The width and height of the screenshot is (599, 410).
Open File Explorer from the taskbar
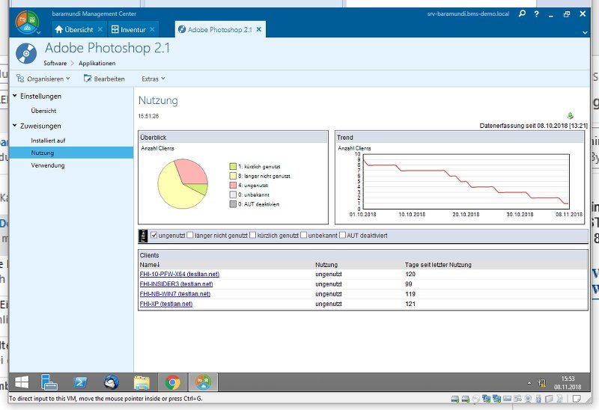142,382
